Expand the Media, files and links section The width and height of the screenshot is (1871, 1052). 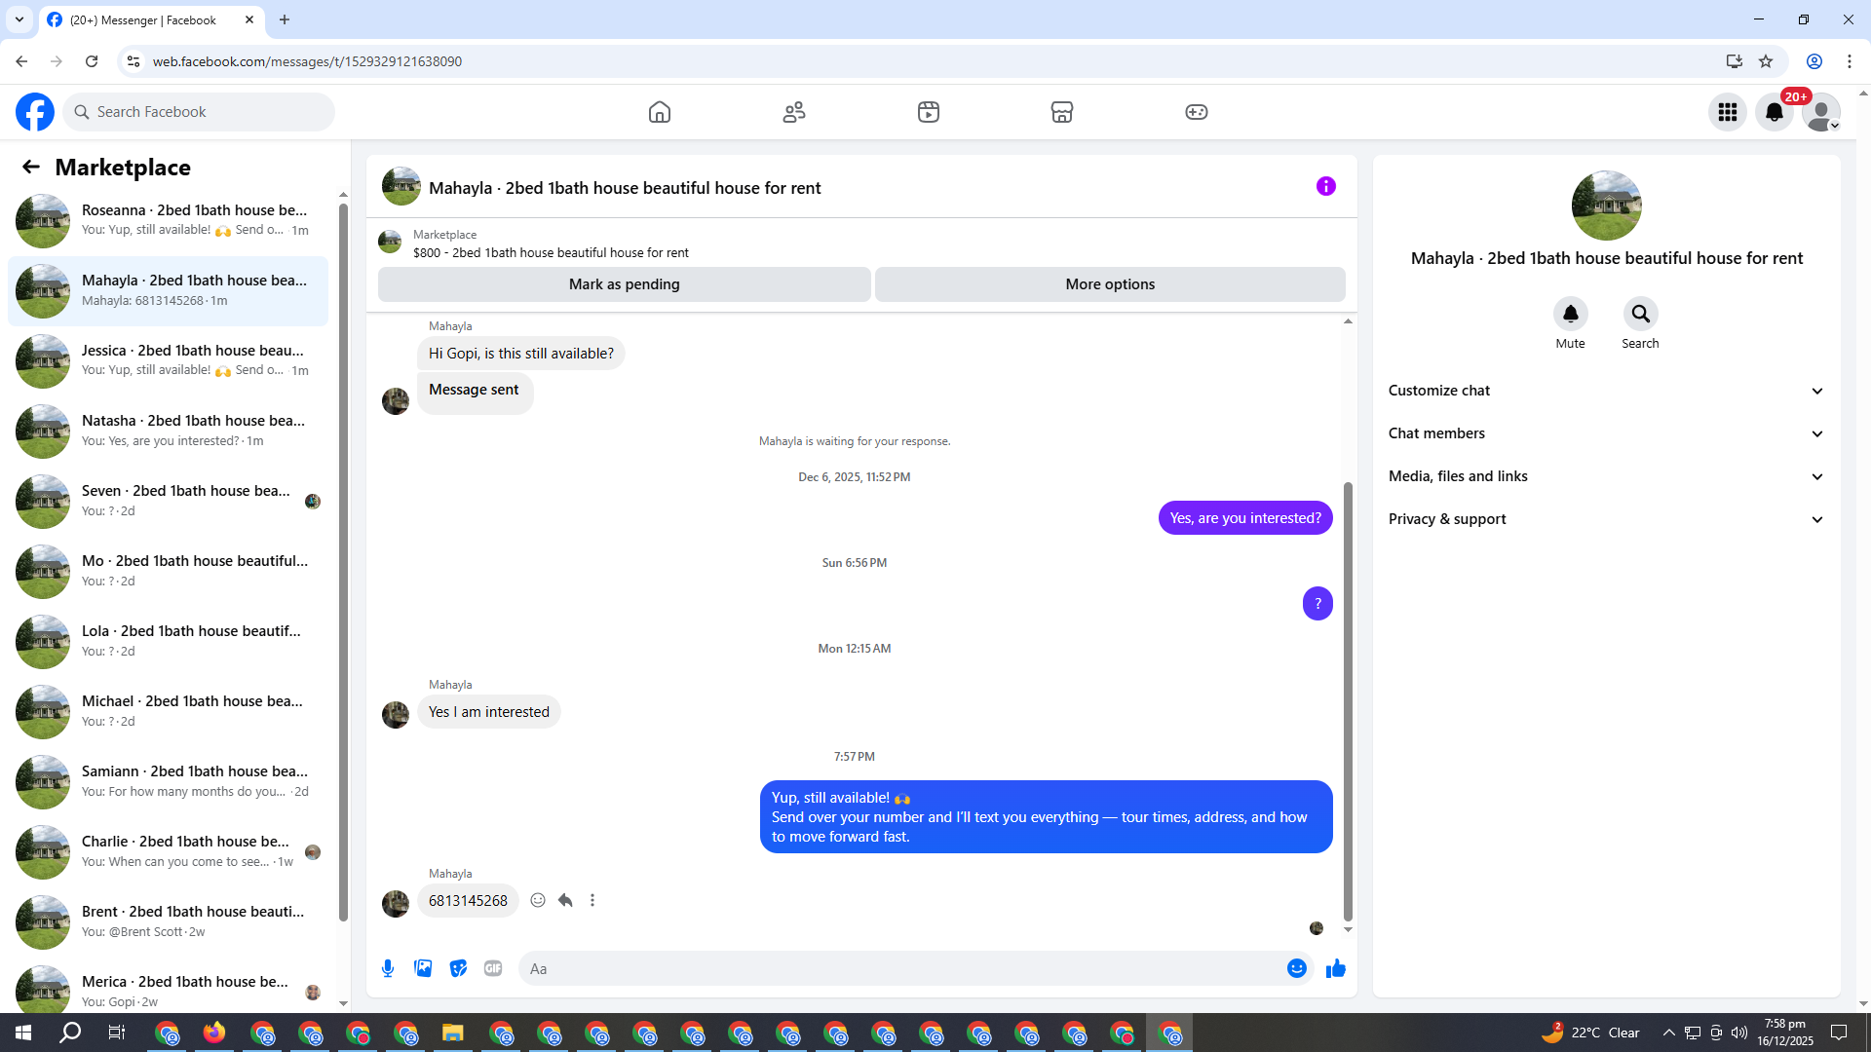click(1606, 476)
